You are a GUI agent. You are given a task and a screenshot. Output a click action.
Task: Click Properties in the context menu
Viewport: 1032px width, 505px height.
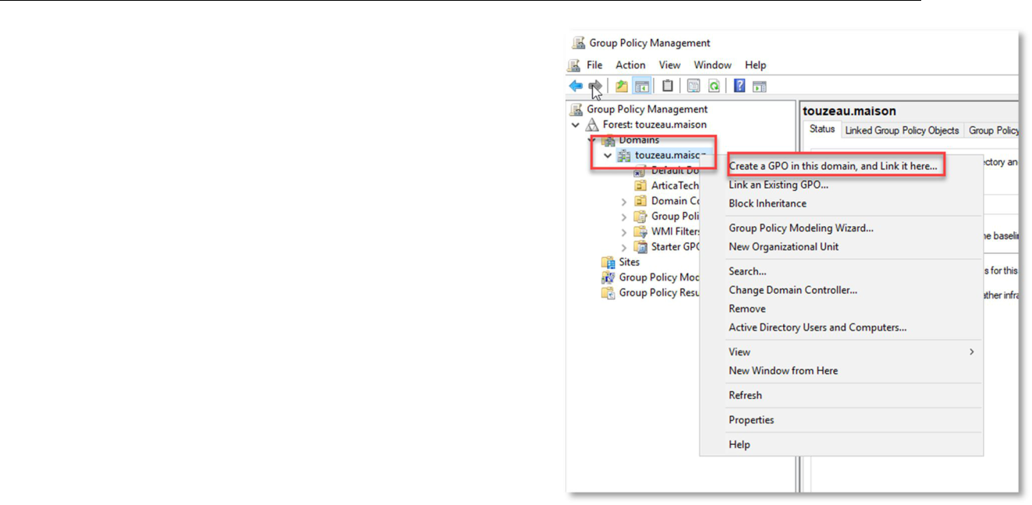[751, 420]
